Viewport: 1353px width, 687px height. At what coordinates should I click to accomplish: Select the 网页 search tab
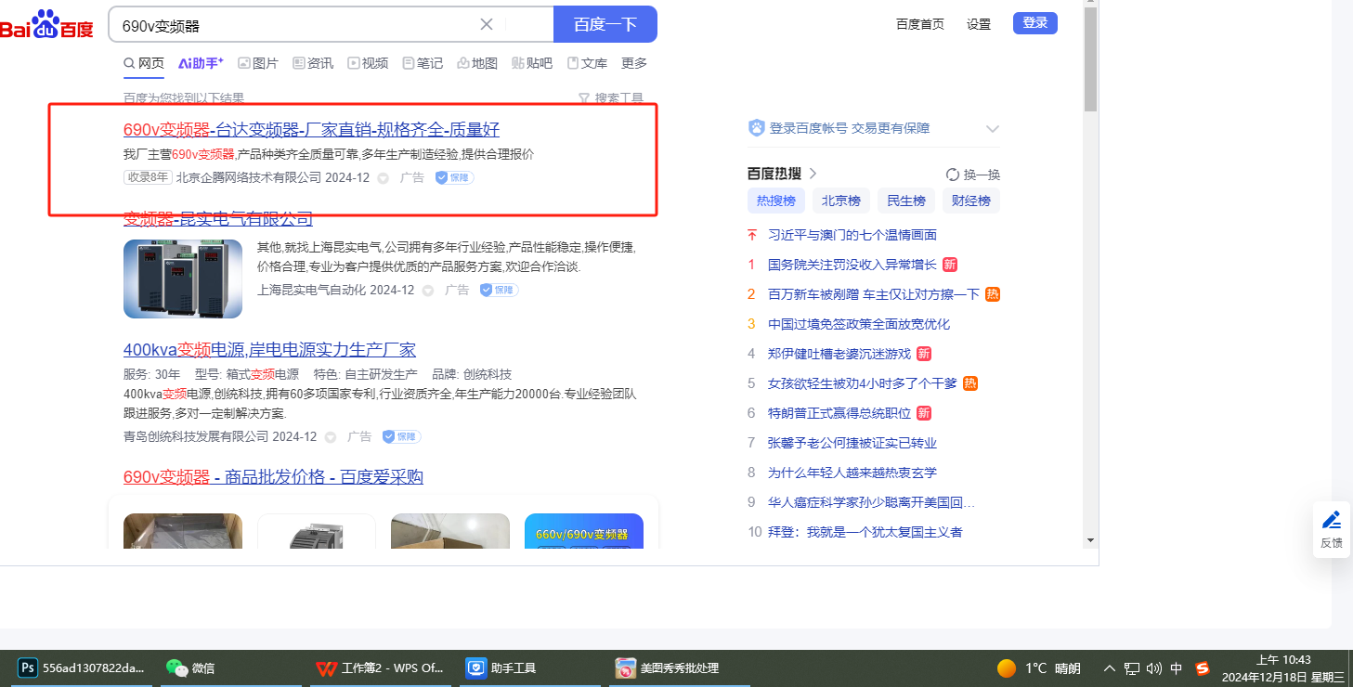[x=144, y=63]
